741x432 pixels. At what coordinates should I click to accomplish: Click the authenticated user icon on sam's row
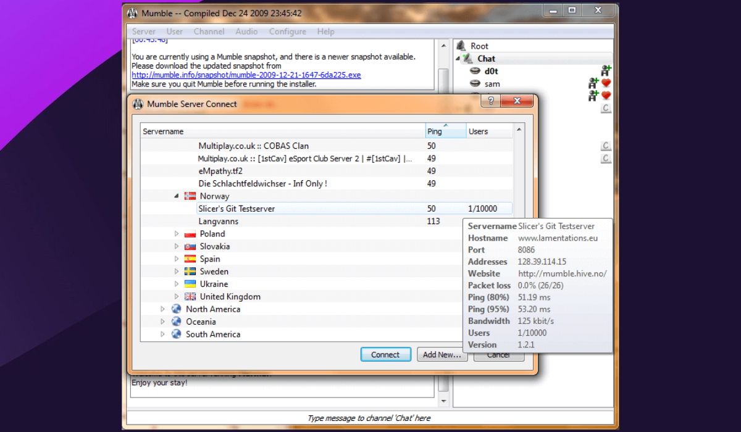pyautogui.click(x=593, y=83)
